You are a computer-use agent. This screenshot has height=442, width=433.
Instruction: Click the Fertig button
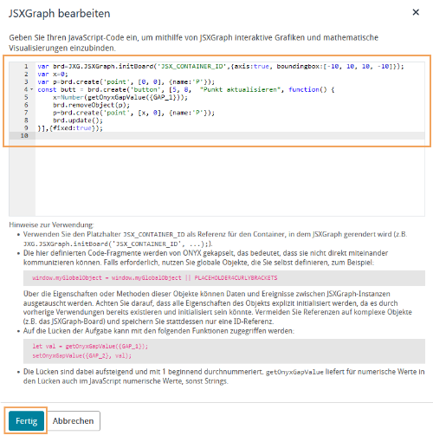pos(26,421)
